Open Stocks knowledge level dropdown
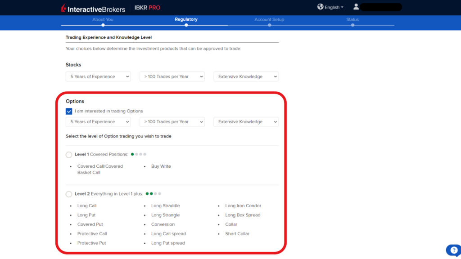461x259 pixels. coord(246,76)
